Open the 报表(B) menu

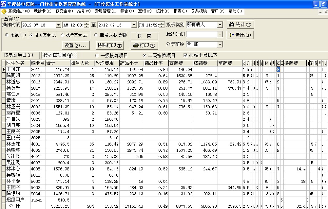click(180, 11)
